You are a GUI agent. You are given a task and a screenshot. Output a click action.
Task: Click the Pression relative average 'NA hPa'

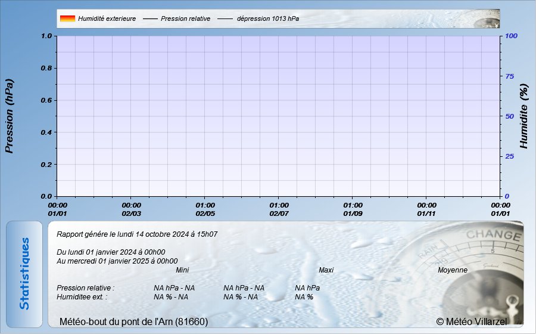pyautogui.click(x=307, y=288)
